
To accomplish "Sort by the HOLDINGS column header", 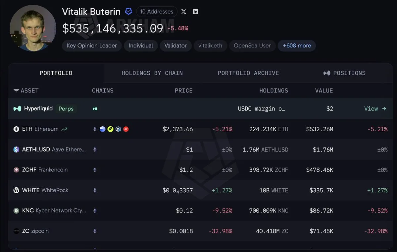I will pyautogui.click(x=274, y=91).
